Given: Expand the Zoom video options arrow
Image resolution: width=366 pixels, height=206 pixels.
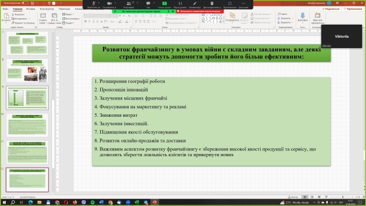Looking at the screenshot, I should pyautogui.click(x=116, y=3).
